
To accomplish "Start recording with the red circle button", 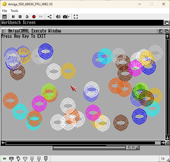I will (34, 17).
